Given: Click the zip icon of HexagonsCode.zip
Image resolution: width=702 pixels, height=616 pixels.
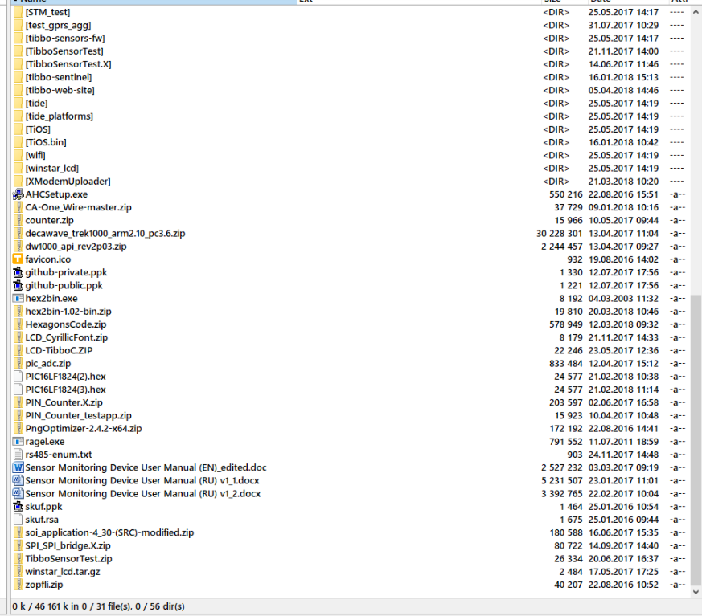Looking at the screenshot, I should (18, 324).
